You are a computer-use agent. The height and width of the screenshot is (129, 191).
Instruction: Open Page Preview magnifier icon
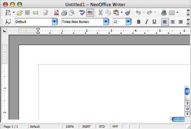coord(72,13)
